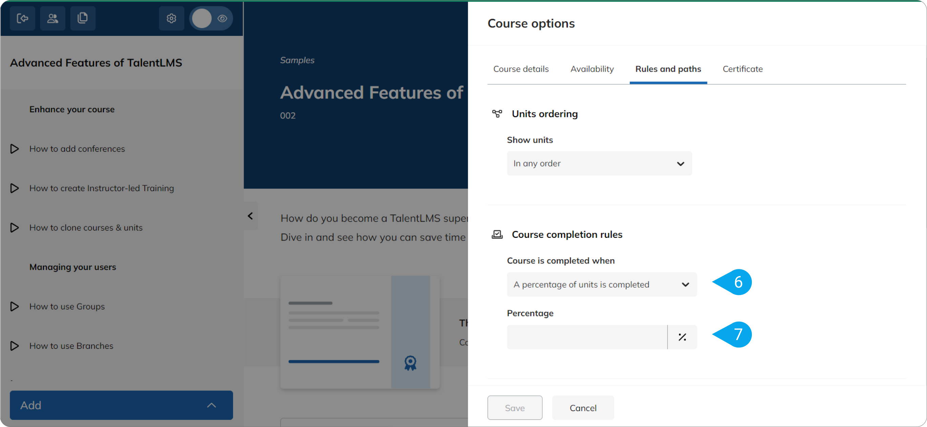
Task: Collapse the sidebar with the left chevron
Action: click(250, 216)
